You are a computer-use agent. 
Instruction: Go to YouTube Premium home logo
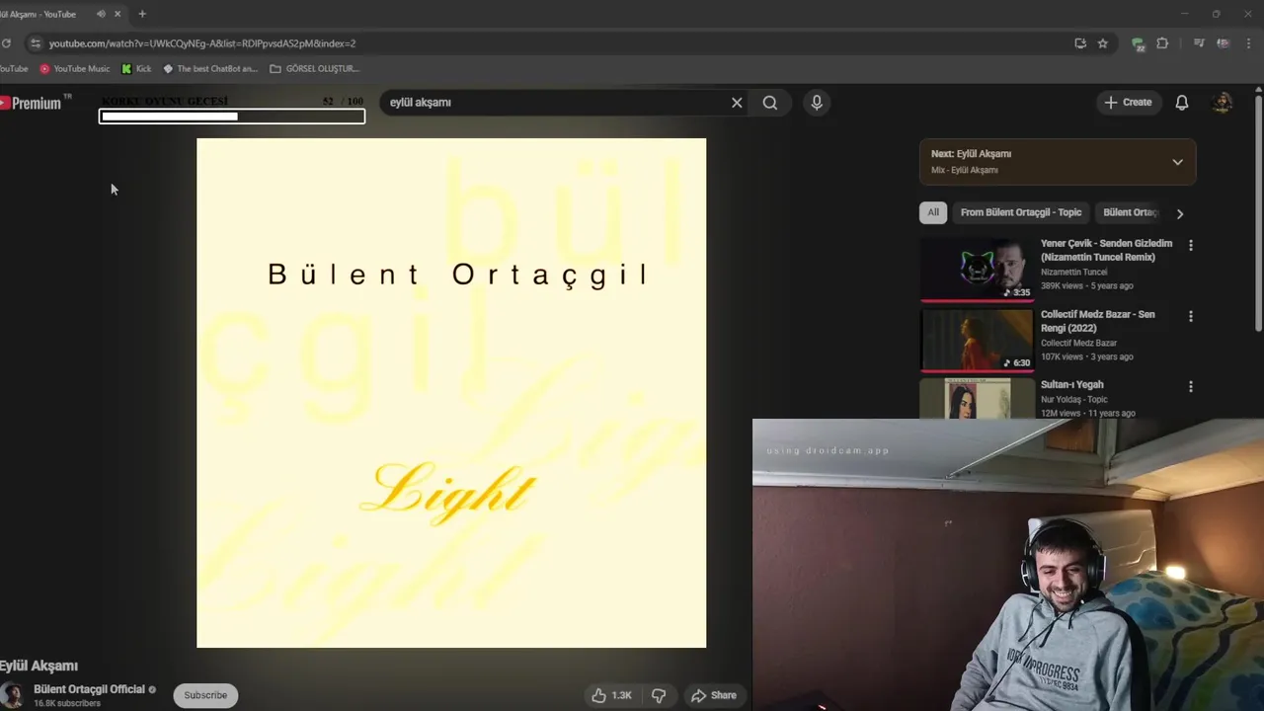[x=36, y=102]
